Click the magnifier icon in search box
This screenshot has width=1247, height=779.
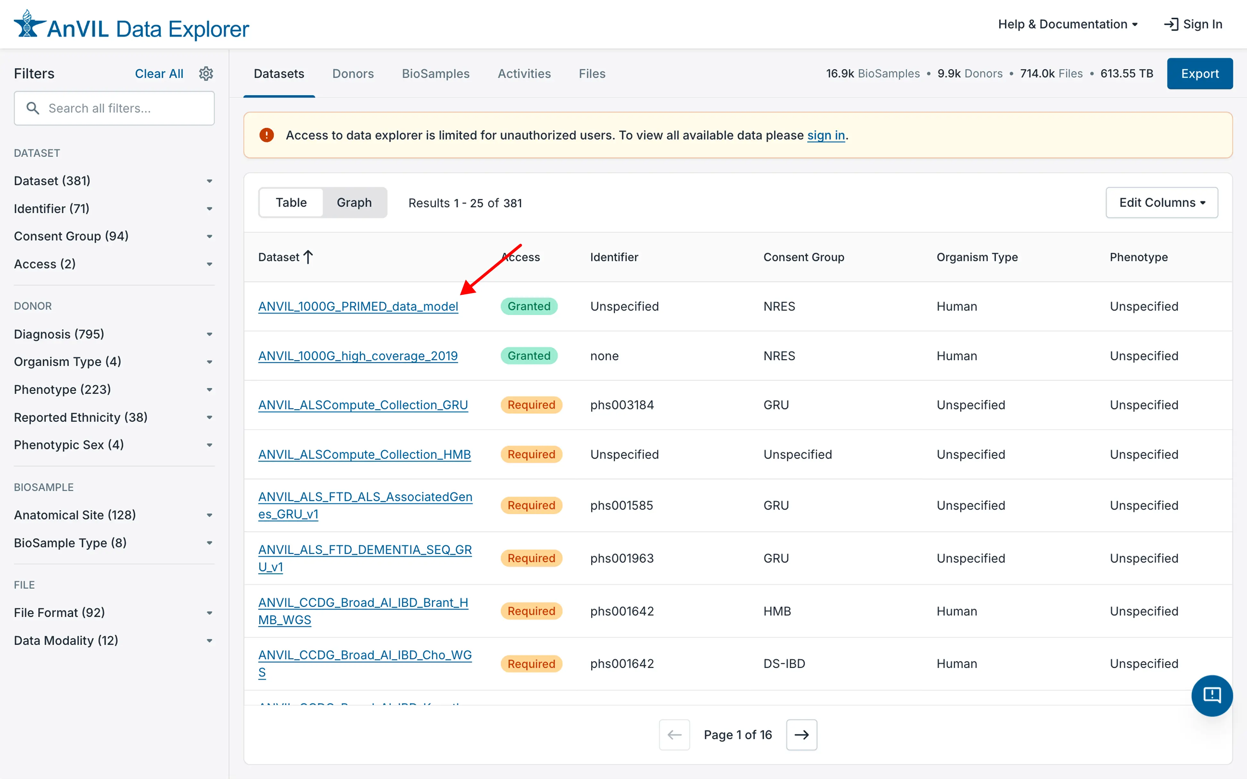point(33,108)
